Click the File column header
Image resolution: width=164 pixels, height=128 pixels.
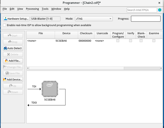pyautogui.click(x=41, y=35)
